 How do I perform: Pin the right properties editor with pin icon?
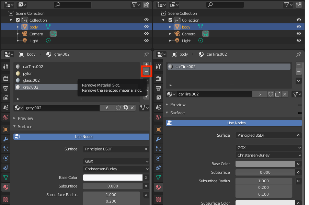click(299, 54)
